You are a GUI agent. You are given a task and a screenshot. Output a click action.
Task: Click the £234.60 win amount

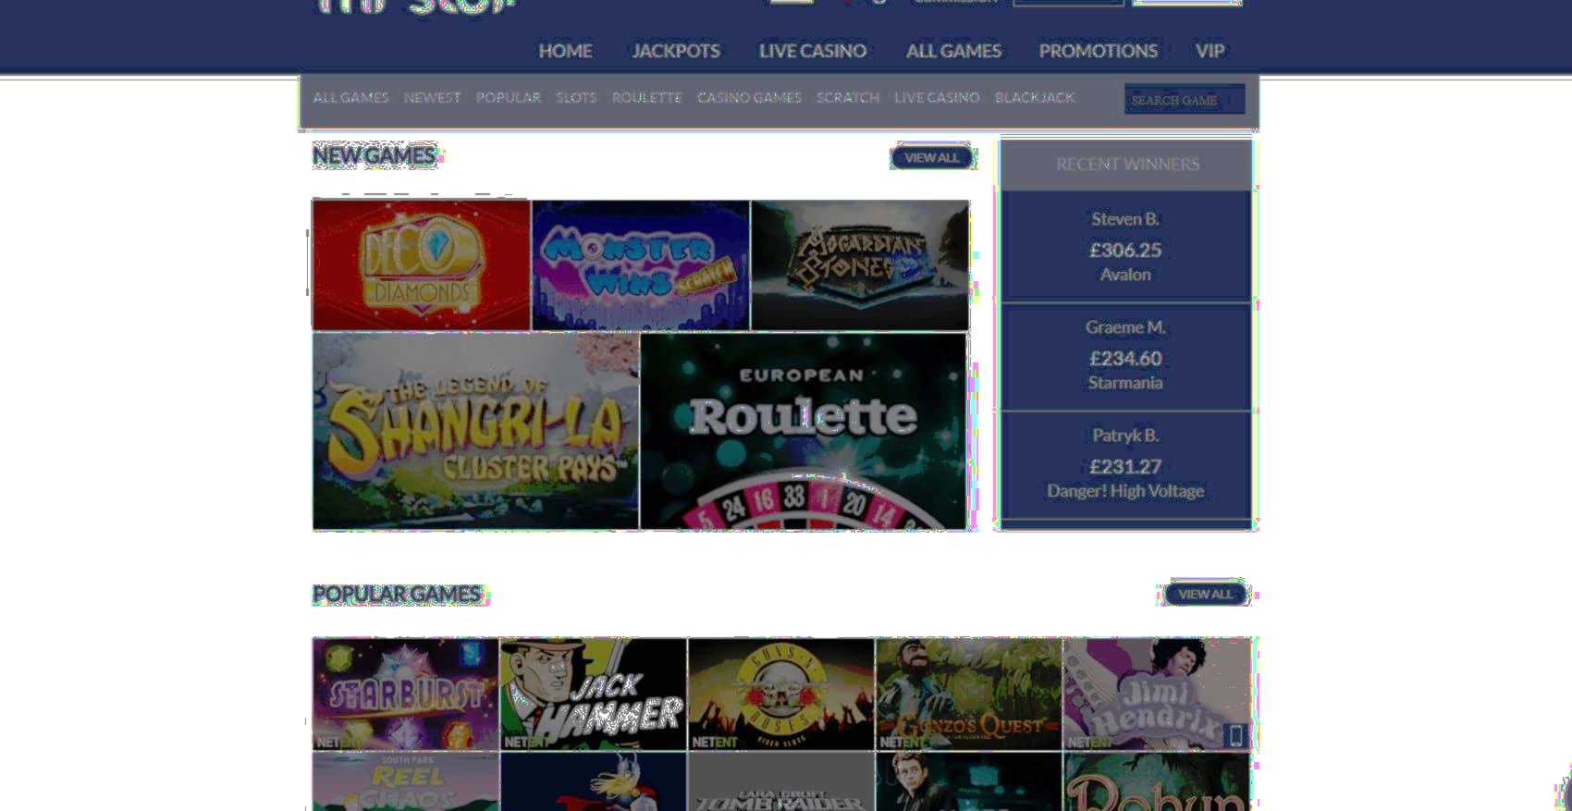click(1125, 359)
